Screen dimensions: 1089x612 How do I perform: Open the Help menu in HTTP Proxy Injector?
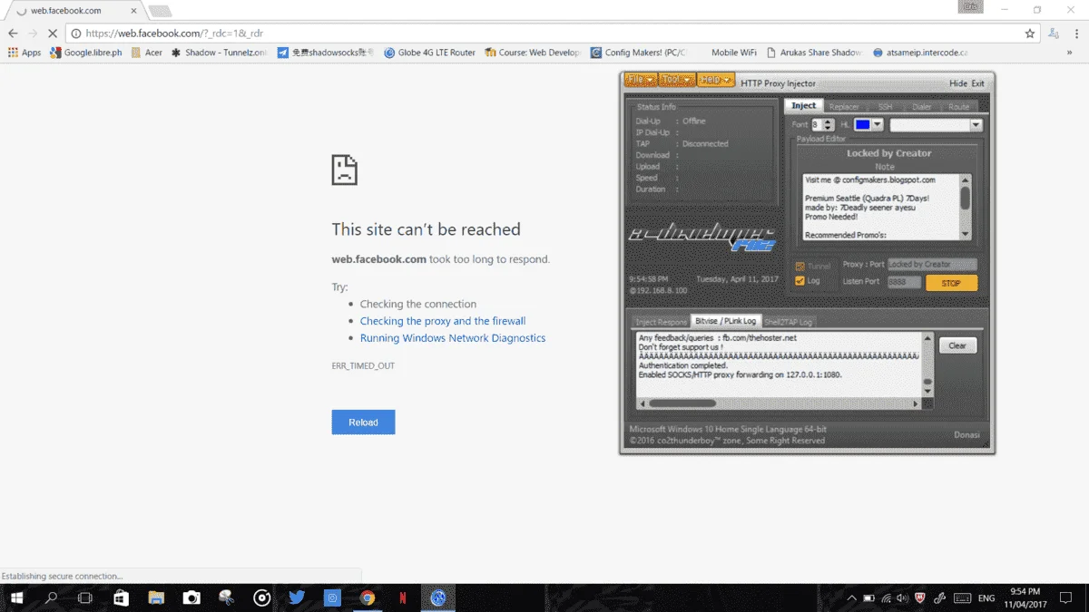point(715,80)
